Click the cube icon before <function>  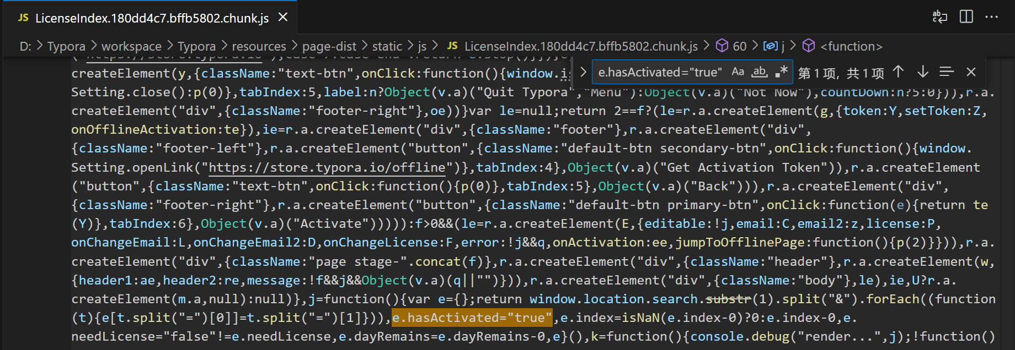(x=809, y=46)
